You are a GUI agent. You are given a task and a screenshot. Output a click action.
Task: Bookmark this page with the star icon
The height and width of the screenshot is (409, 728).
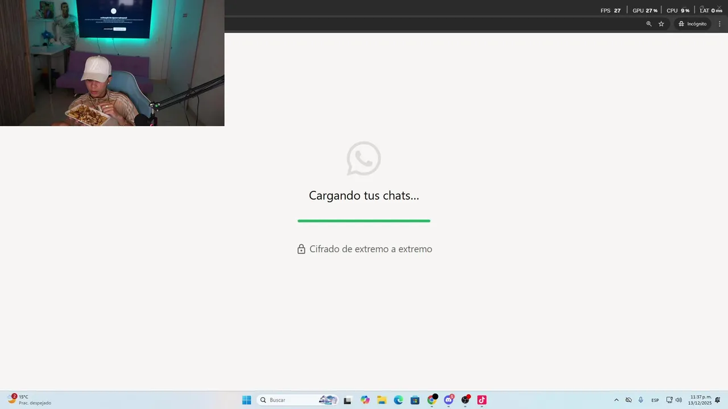point(661,24)
